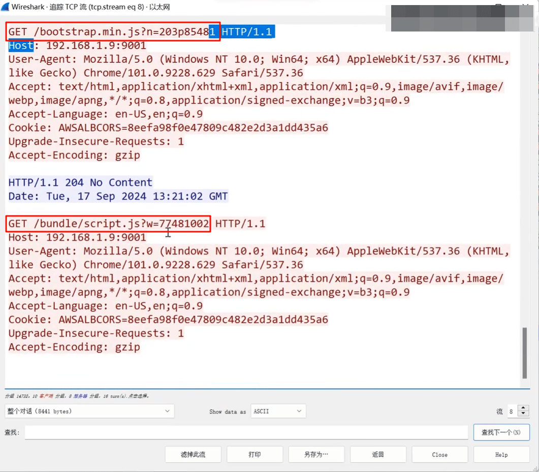Open the Show data as ASCII dropdown
The width and height of the screenshot is (539, 472).
point(278,411)
